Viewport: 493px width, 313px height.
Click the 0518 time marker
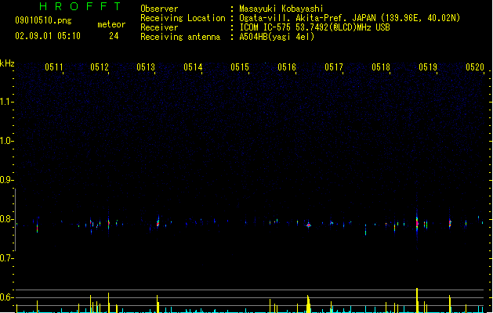click(381, 67)
